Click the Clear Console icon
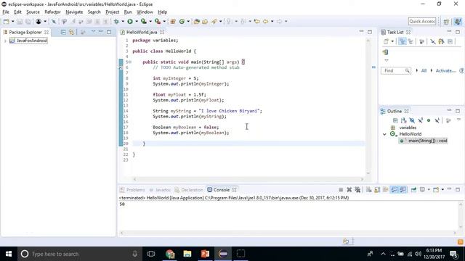465x261 pixels. pyautogui.click(x=368, y=190)
